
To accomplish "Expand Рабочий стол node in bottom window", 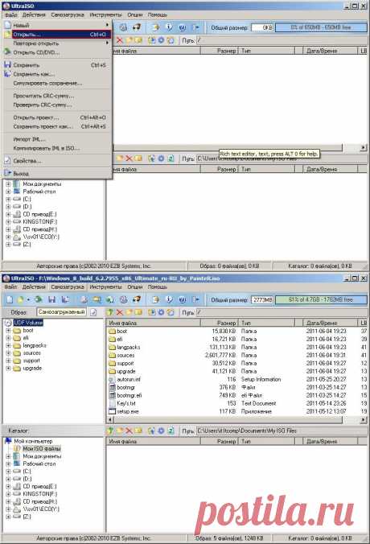I will click(8, 464).
